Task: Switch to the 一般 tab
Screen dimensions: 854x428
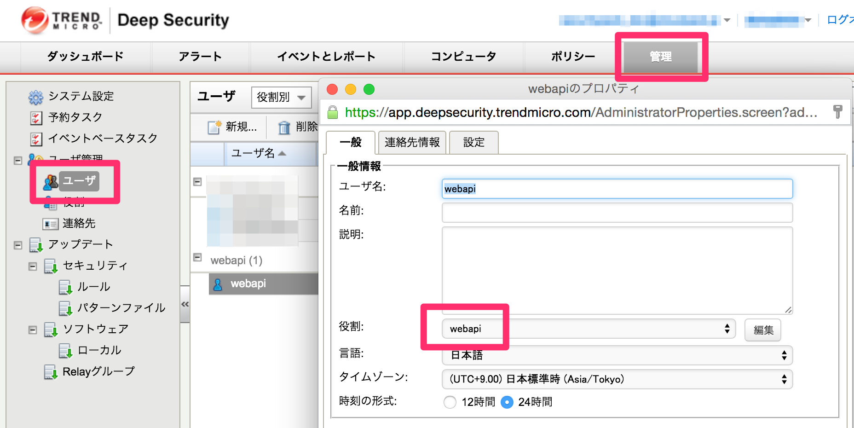Action: [351, 143]
